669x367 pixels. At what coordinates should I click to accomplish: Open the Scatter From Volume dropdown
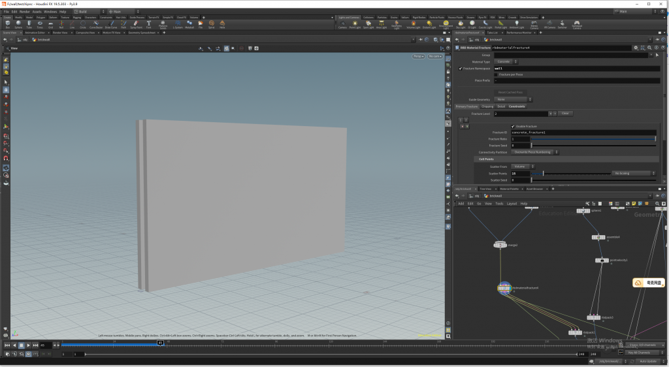tap(523, 167)
